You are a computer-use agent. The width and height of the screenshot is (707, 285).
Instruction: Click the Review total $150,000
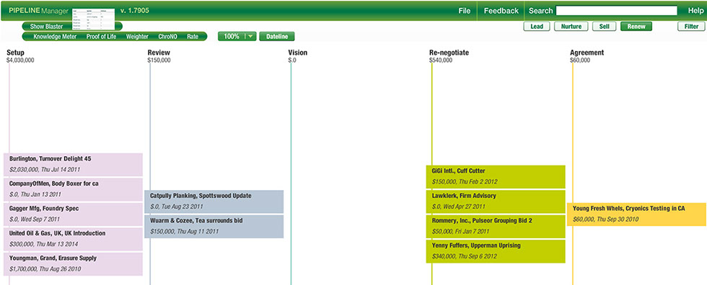pos(159,60)
